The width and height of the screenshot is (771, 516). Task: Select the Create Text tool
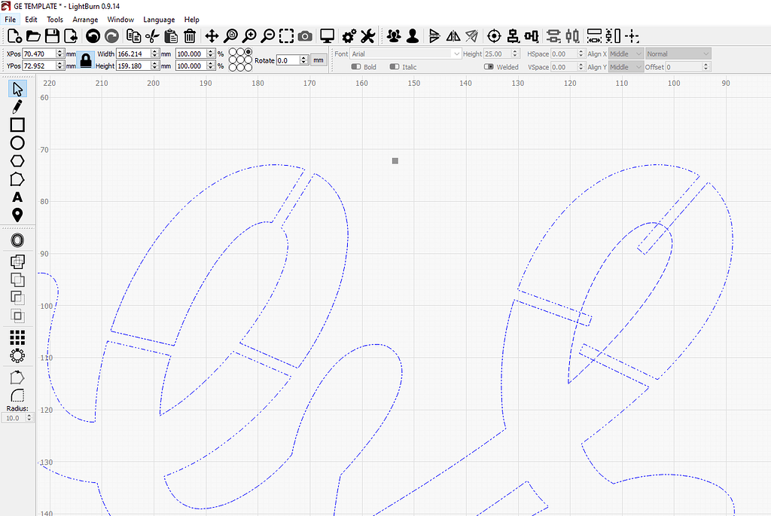17,197
